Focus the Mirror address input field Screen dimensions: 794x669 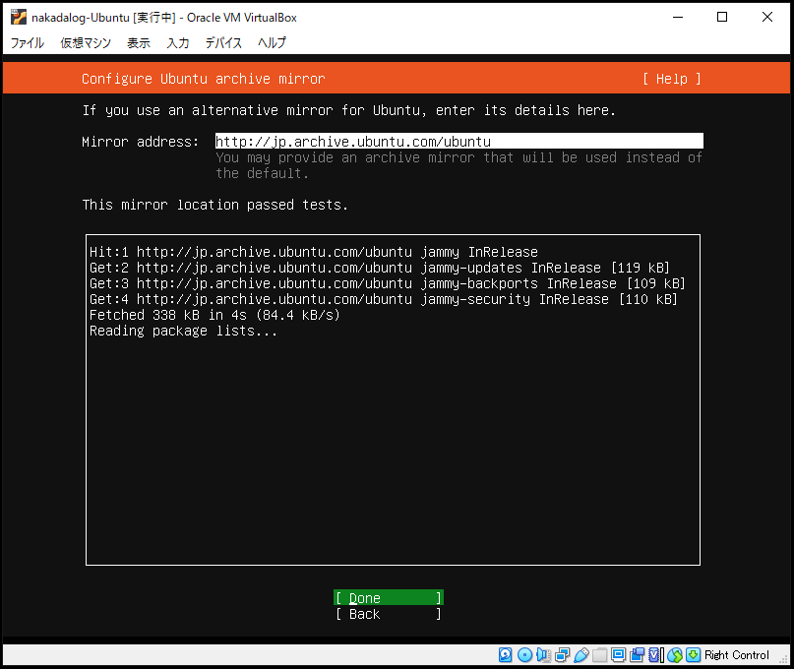[458, 141]
